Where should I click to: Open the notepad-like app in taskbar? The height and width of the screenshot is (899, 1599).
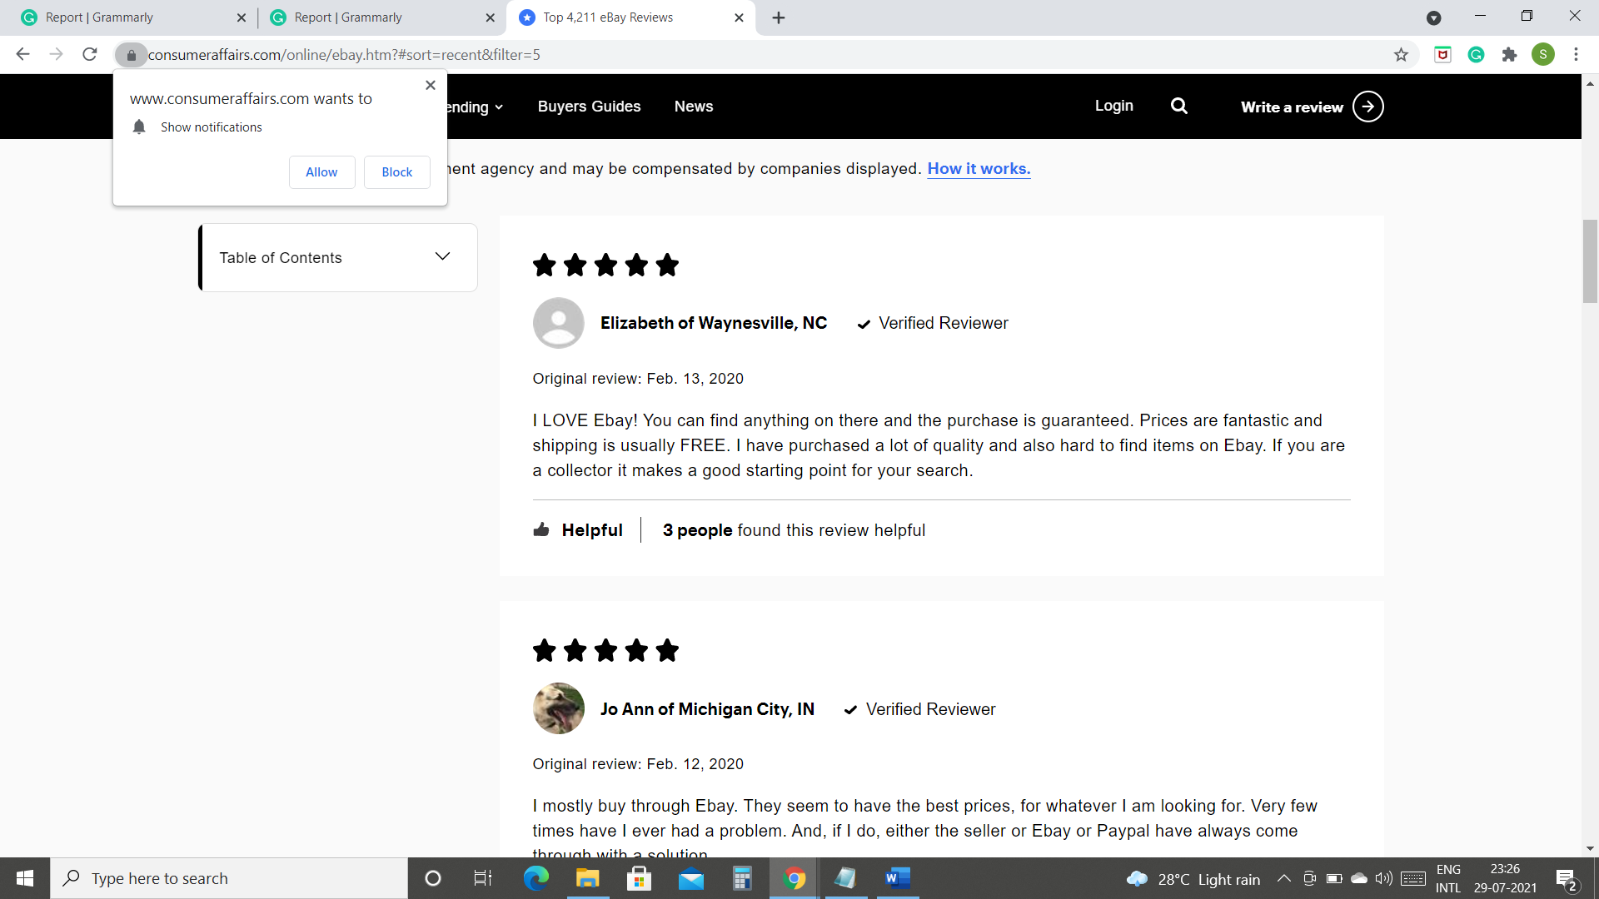tap(845, 878)
